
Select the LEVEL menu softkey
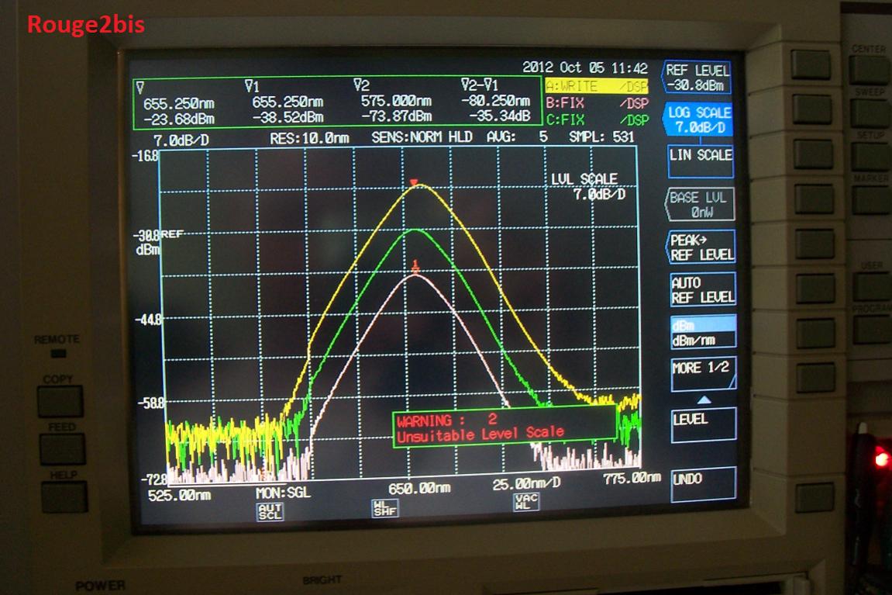pos(704,425)
